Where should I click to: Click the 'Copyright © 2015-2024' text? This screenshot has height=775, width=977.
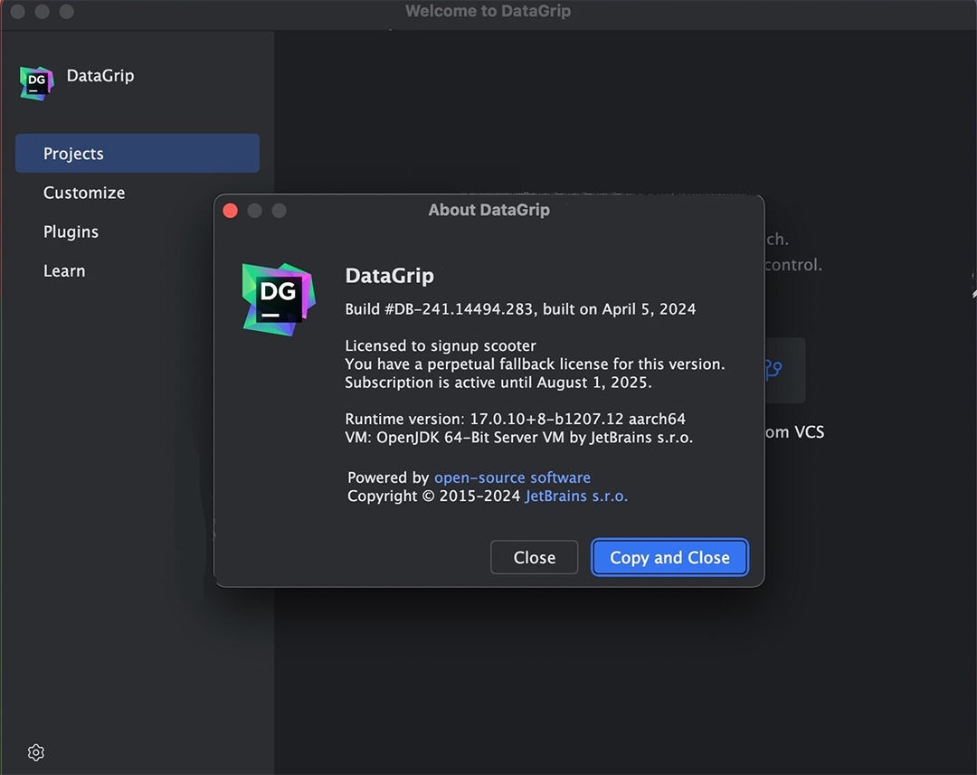pyautogui.click(x=433, y=496)
